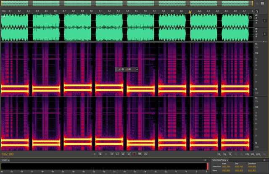Screen dimensions: 269x174
Task: Click Zoom In at Out Point icon
Action: pyautogui.click(x=253, y=154)
